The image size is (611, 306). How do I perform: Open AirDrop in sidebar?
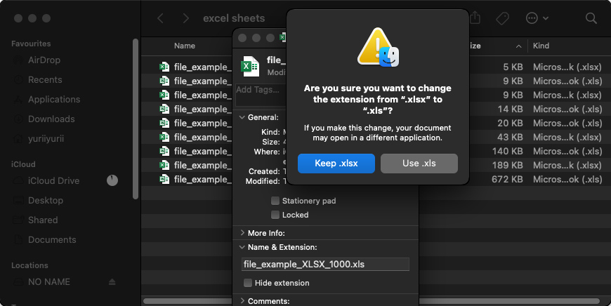pos(44,60)
